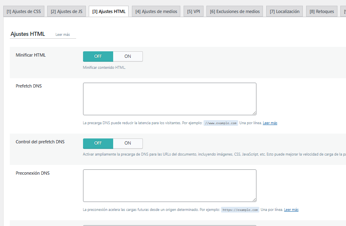Grab the Preconexión DNS textarea resize handle

[x=254, y=200]
